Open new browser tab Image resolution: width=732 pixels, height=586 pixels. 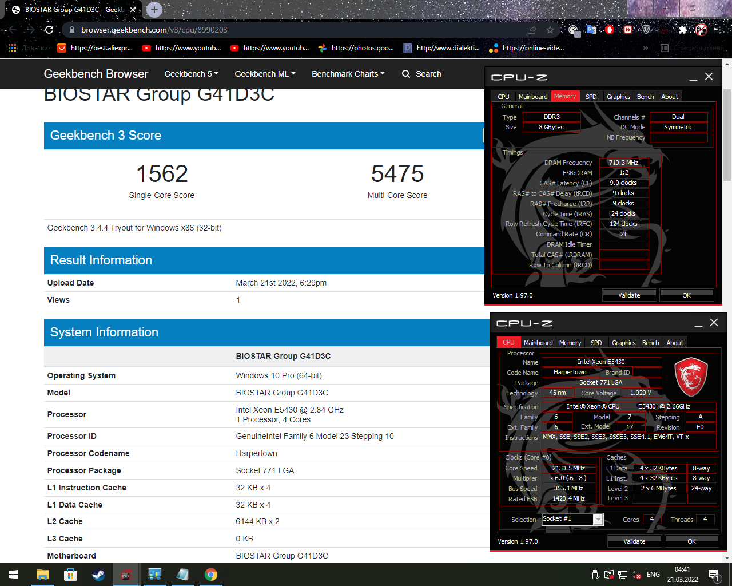[x=154, y=10]
